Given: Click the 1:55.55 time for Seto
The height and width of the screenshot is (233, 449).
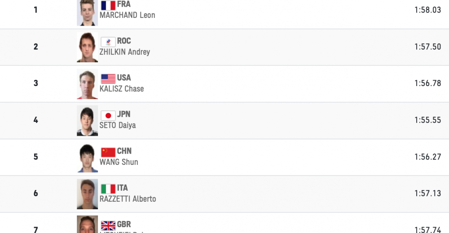Looking at the screenshot, I should coord(427,120).
